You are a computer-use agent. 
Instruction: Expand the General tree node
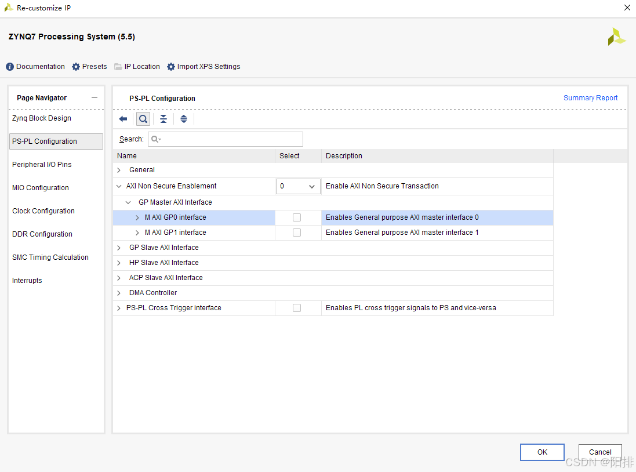click(119, 170)
